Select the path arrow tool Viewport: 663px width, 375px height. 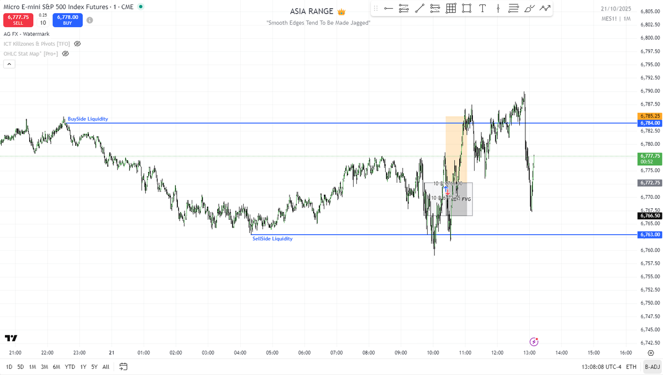[545, 8]
